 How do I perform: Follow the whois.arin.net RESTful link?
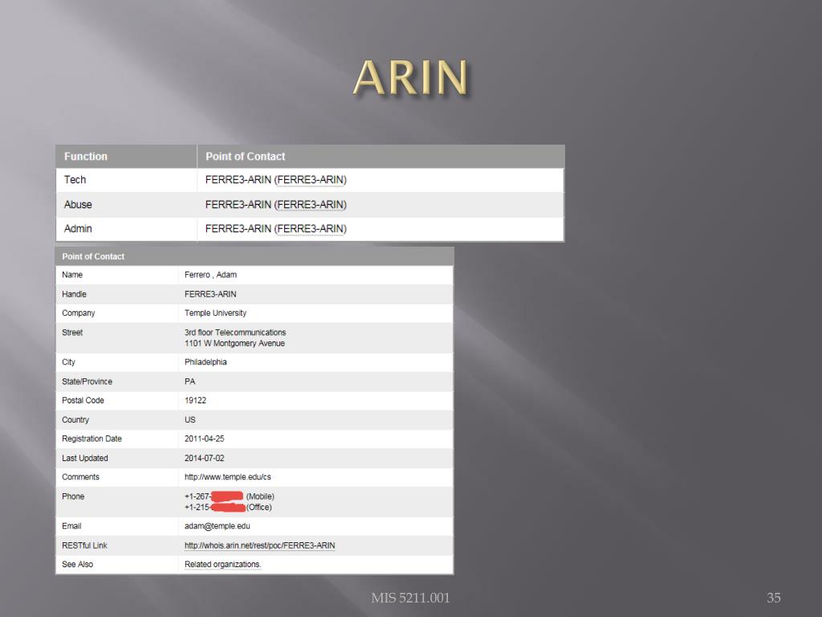259,545
